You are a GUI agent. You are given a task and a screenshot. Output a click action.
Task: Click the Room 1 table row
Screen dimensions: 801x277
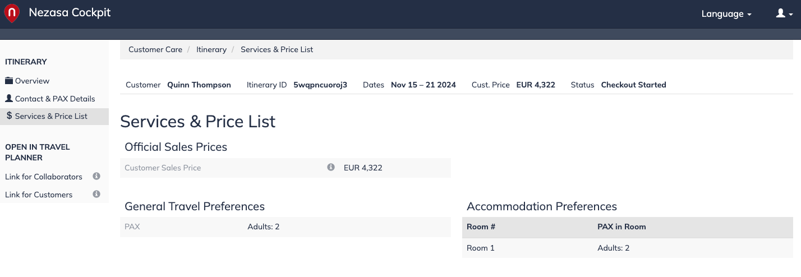[x=628, y=248]
